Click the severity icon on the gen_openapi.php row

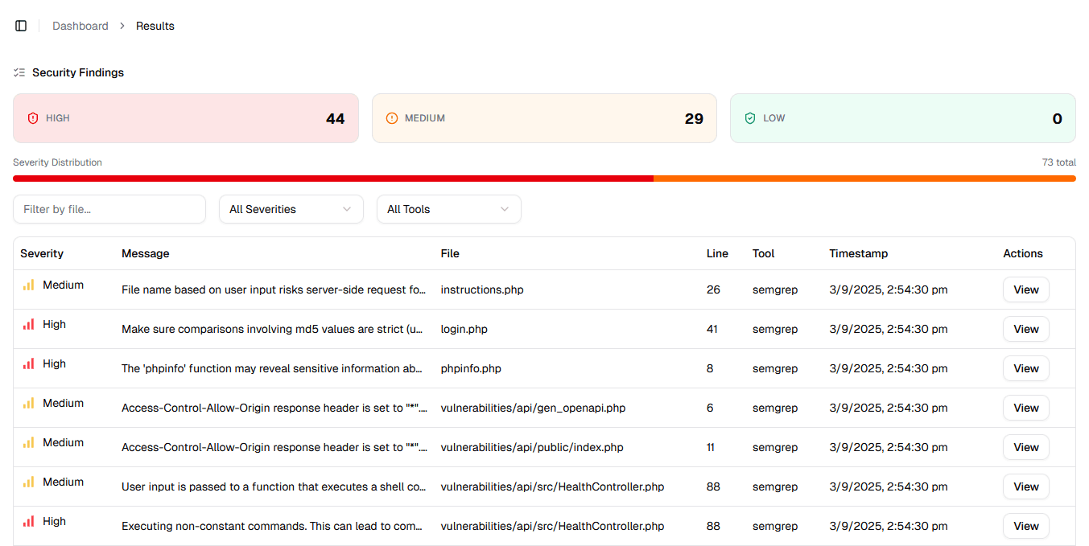point(27,402)
